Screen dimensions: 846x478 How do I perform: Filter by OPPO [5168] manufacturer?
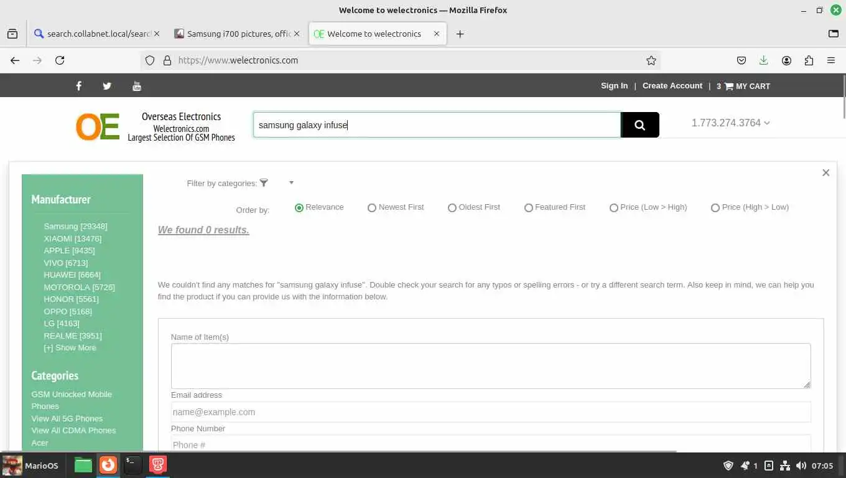[67, 312]
